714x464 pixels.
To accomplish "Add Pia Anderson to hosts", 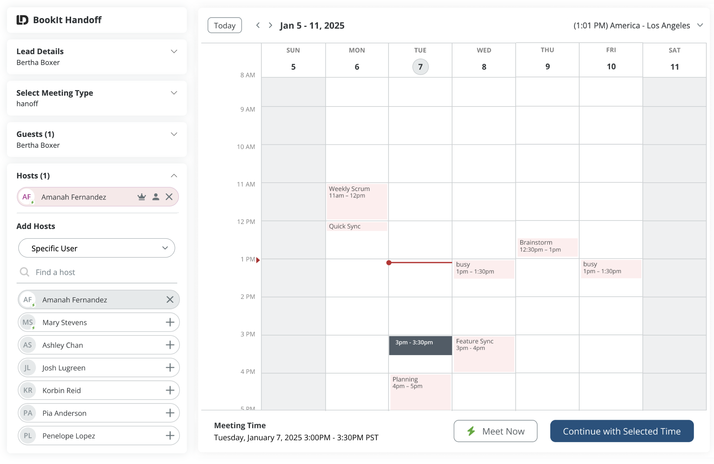I will pos(170,413).
